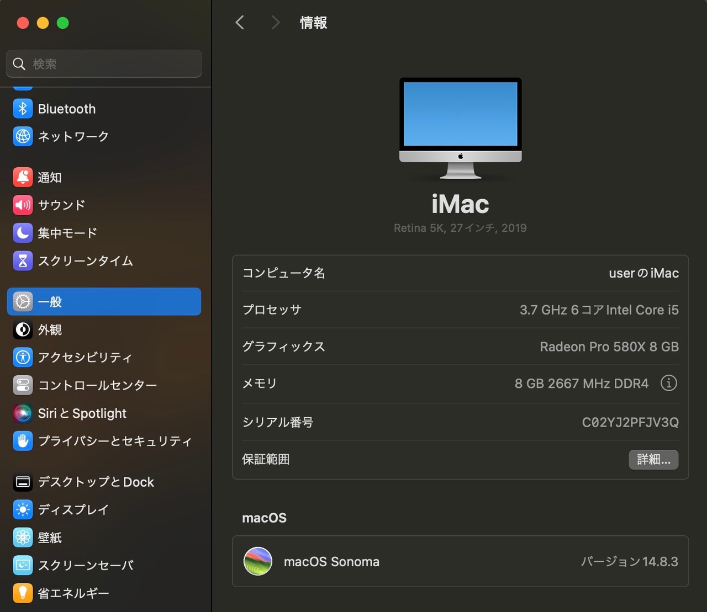Go back with the left chevron

point(240,23)
